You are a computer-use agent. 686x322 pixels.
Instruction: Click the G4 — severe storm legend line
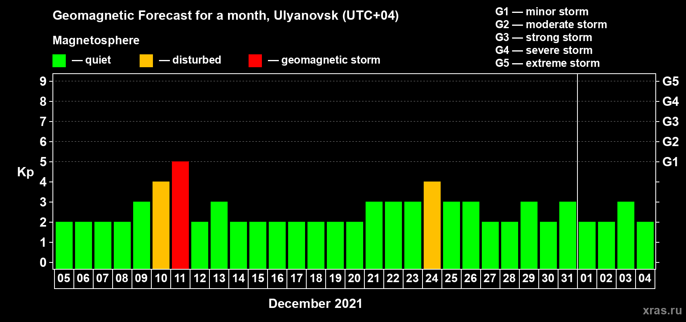[x=544, y=50]
